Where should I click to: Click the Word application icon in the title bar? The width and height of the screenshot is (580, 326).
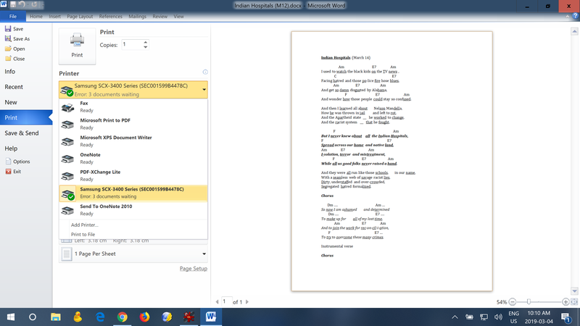pyautogui.click(x=4, y=4)
